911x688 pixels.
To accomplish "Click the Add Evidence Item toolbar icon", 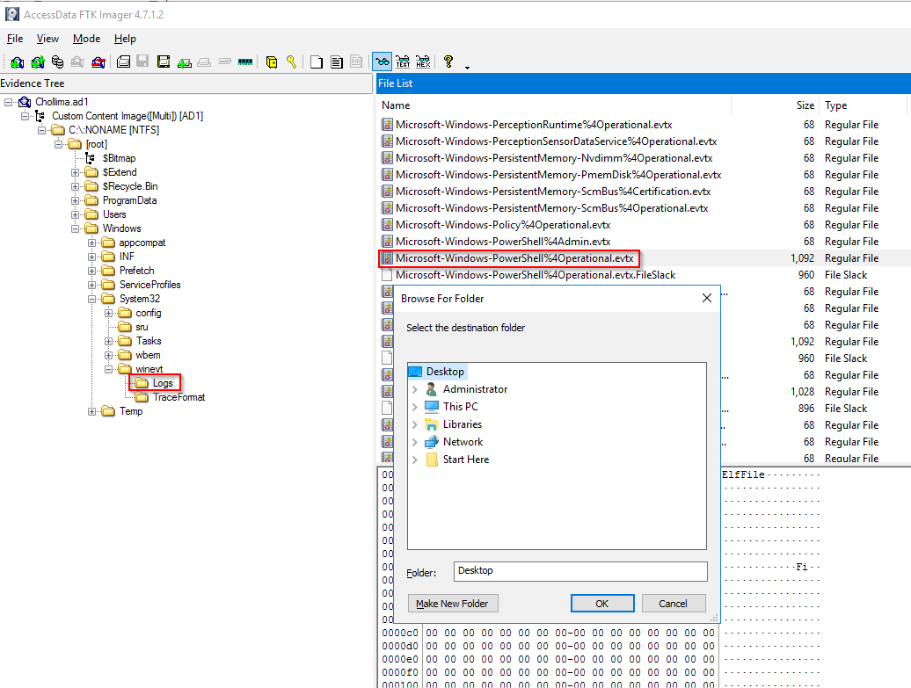I will [x=17, y=62].
